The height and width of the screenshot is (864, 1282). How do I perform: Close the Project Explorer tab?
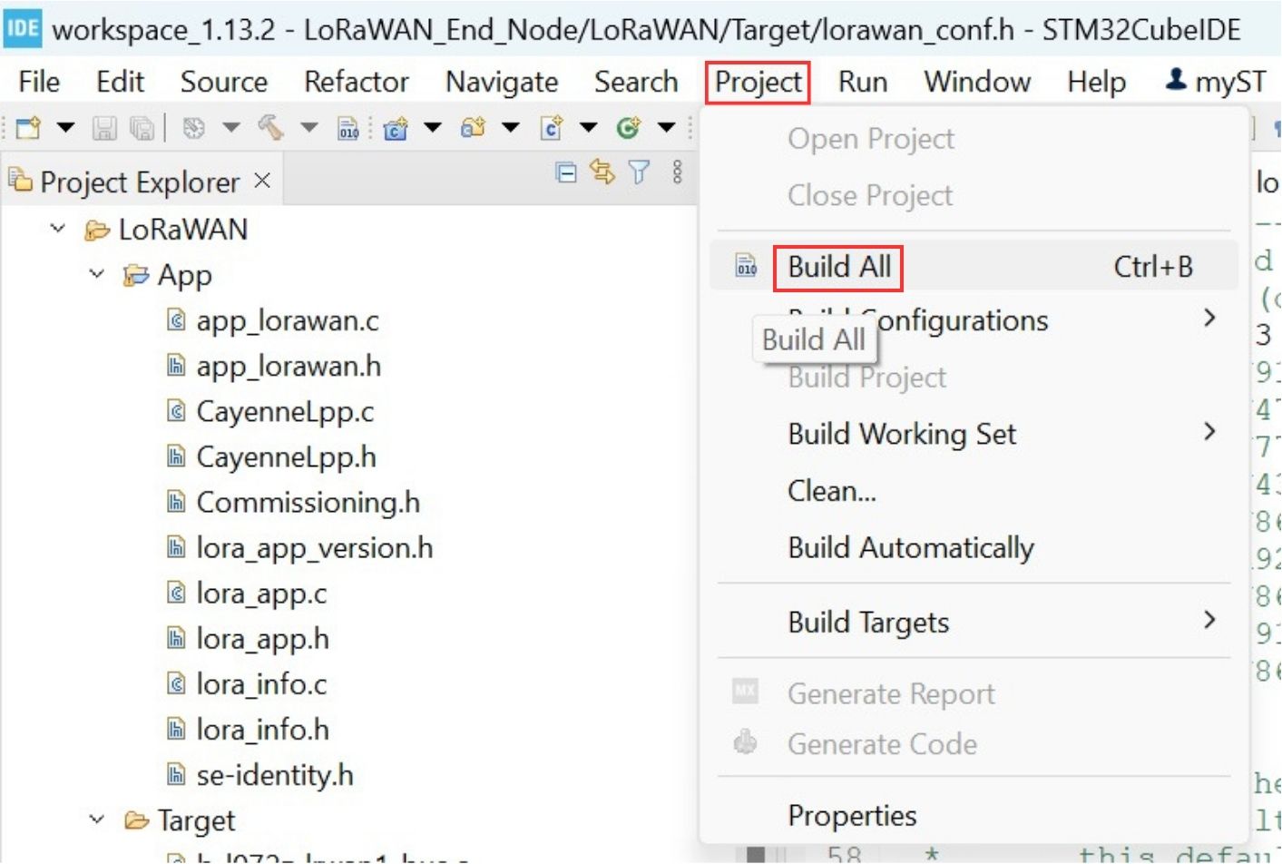pyautogui.click(x=262, y=181)
